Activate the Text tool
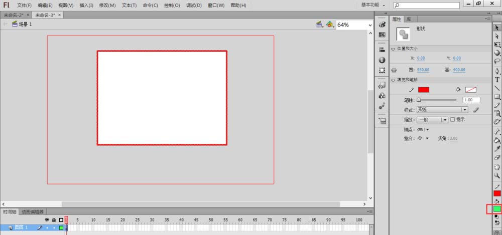Viewport: 502px width, 235px height. 497,79
